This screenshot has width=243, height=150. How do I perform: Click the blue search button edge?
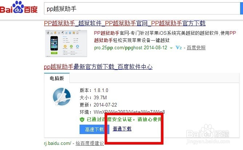(x=242, y=8)
